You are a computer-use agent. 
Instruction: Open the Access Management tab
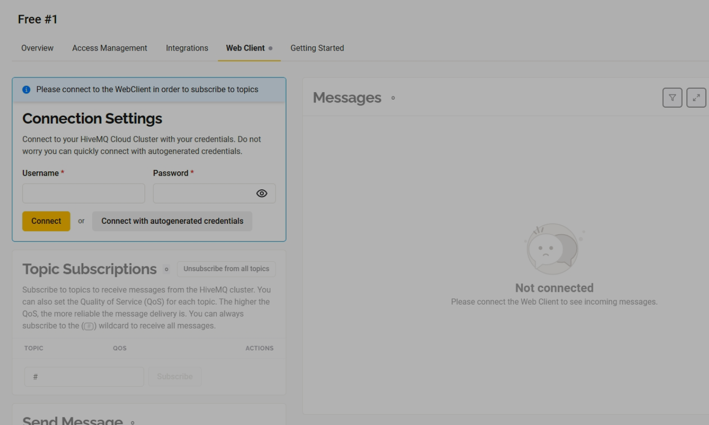coord(110,48)
